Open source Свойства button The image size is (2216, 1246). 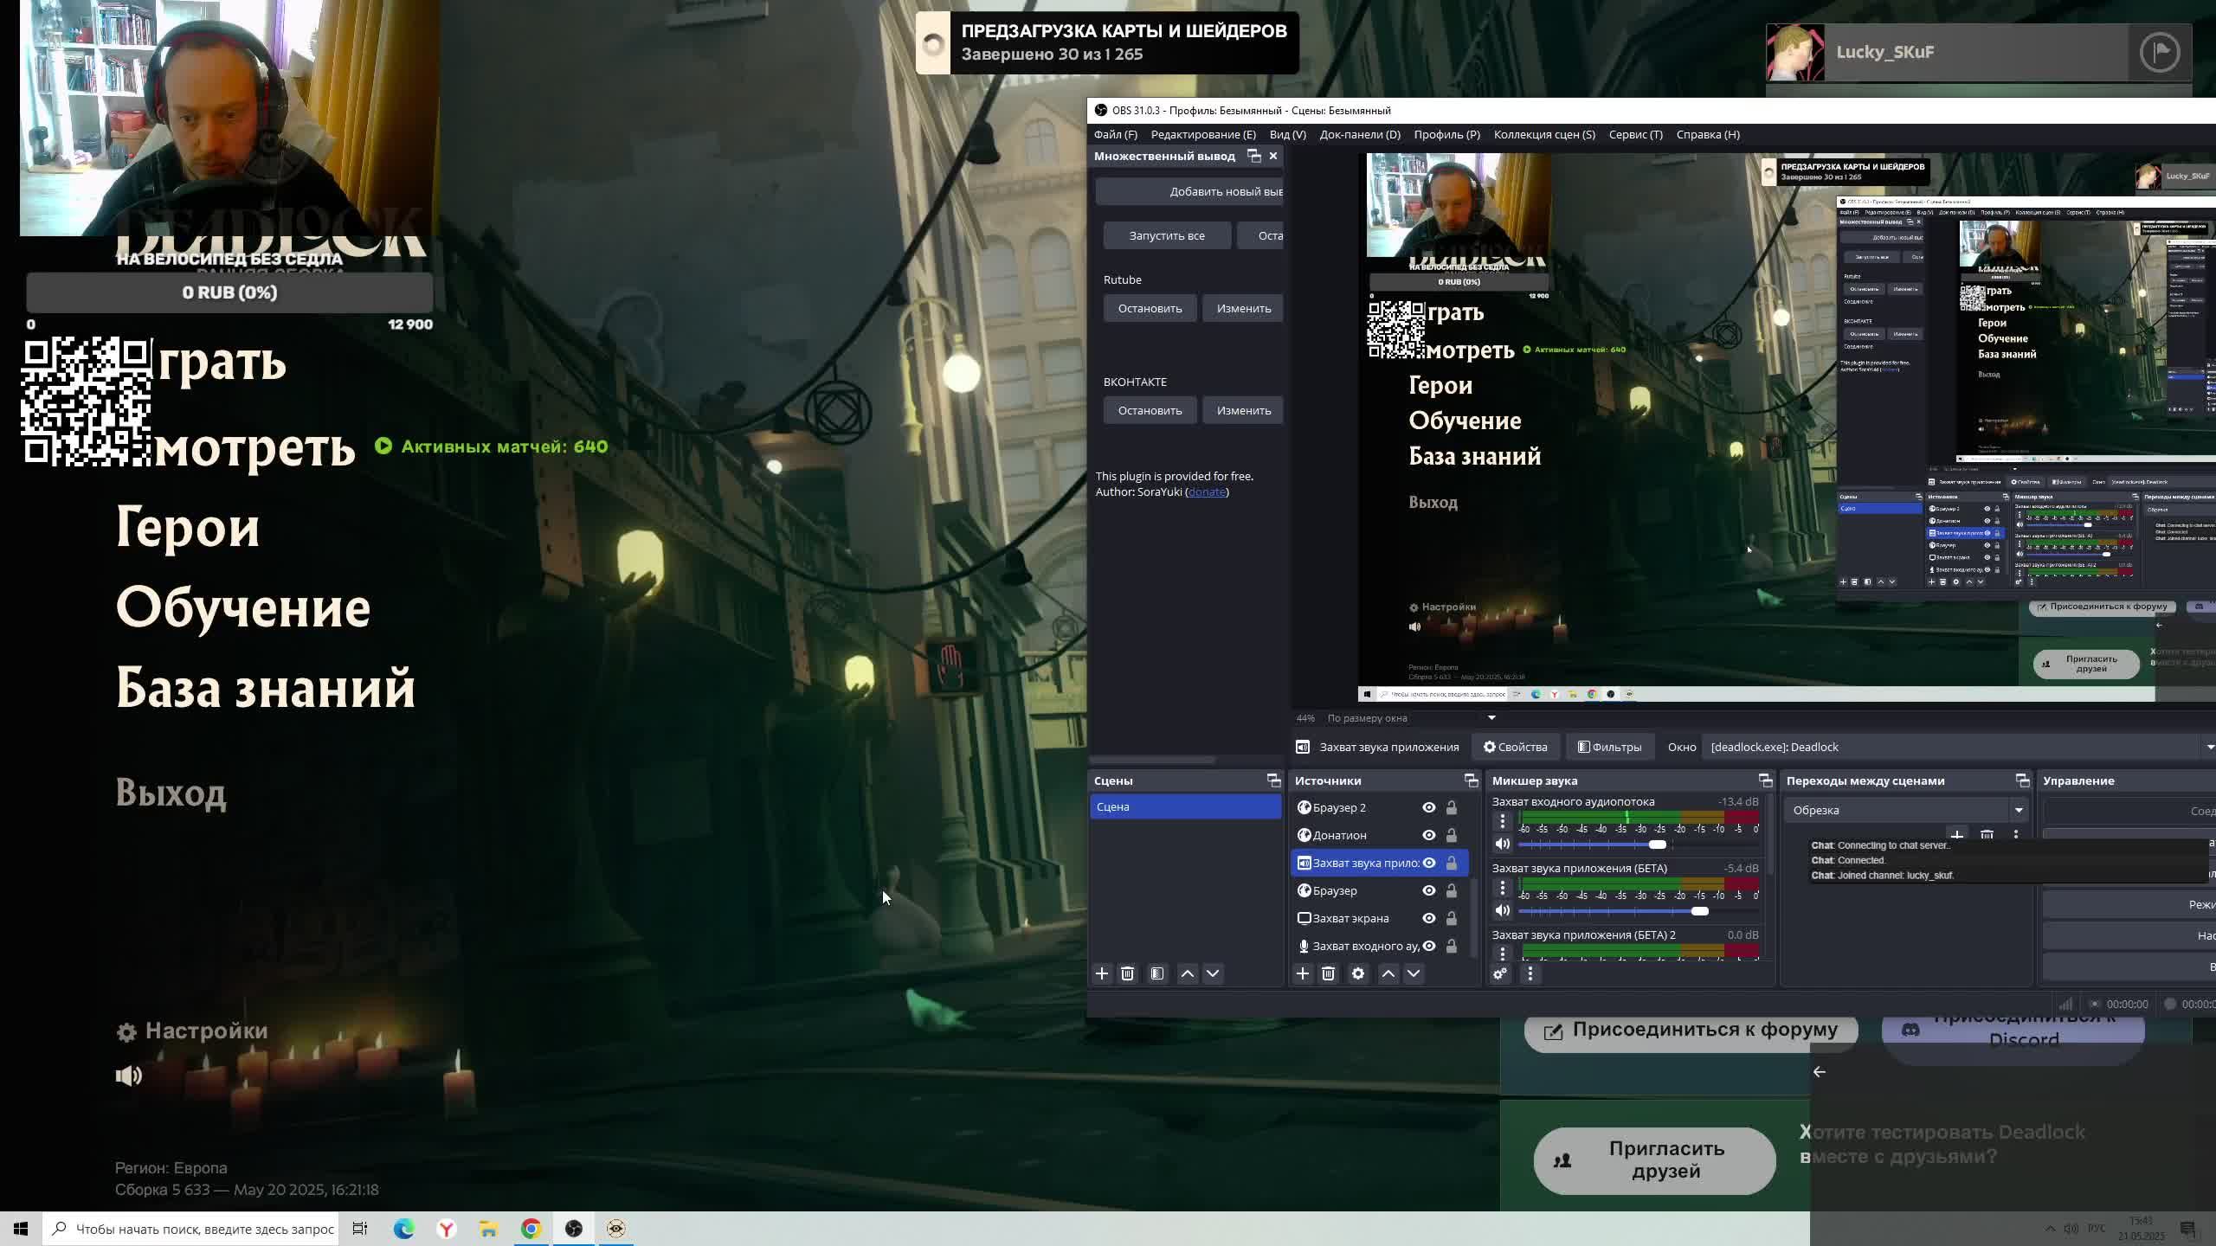[1515, 747]
